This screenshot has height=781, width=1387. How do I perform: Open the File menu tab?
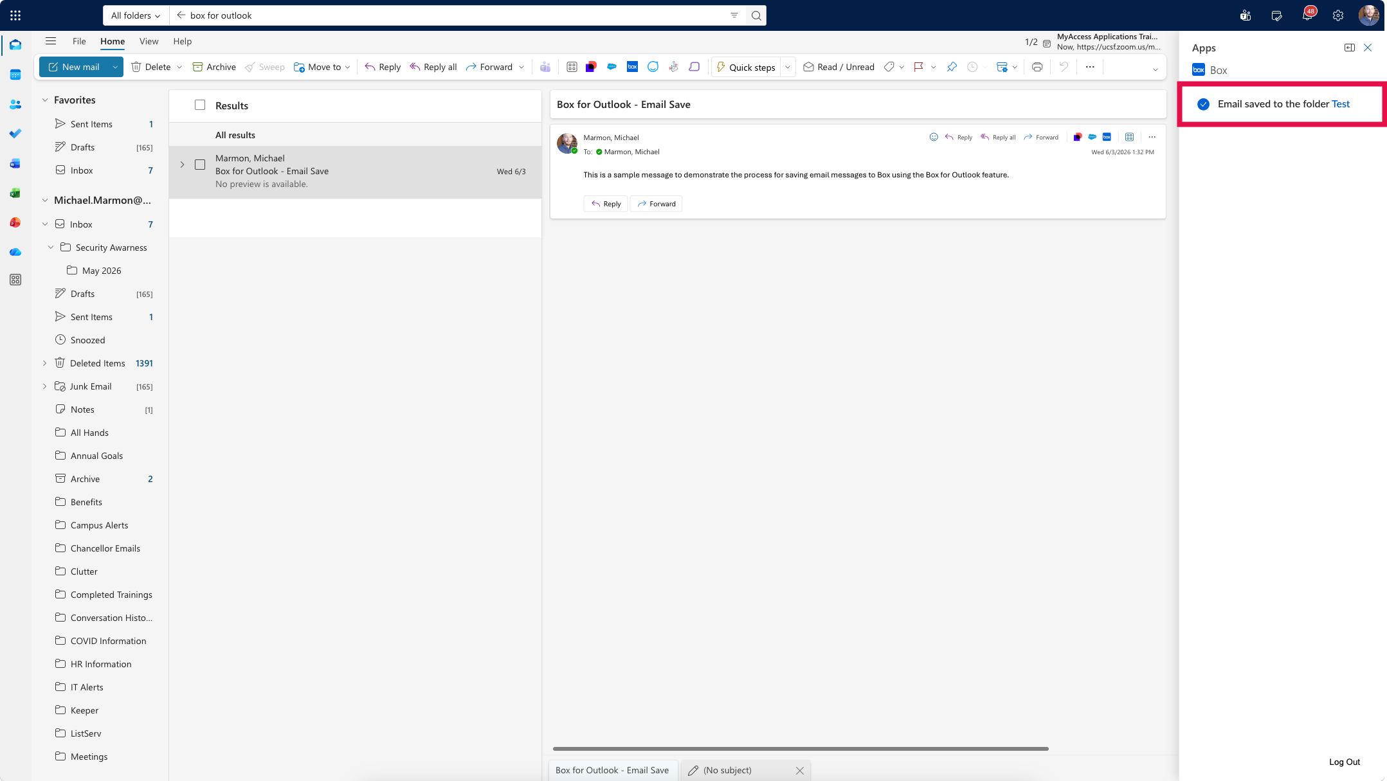click(x=79, y=41)
